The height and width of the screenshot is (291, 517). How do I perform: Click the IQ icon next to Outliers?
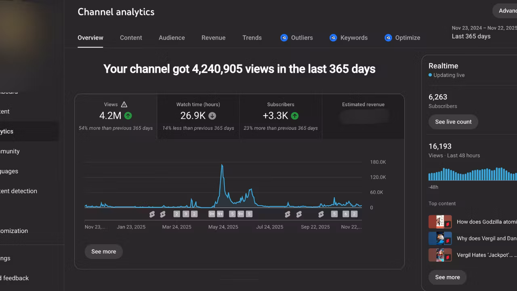point(284,38)
